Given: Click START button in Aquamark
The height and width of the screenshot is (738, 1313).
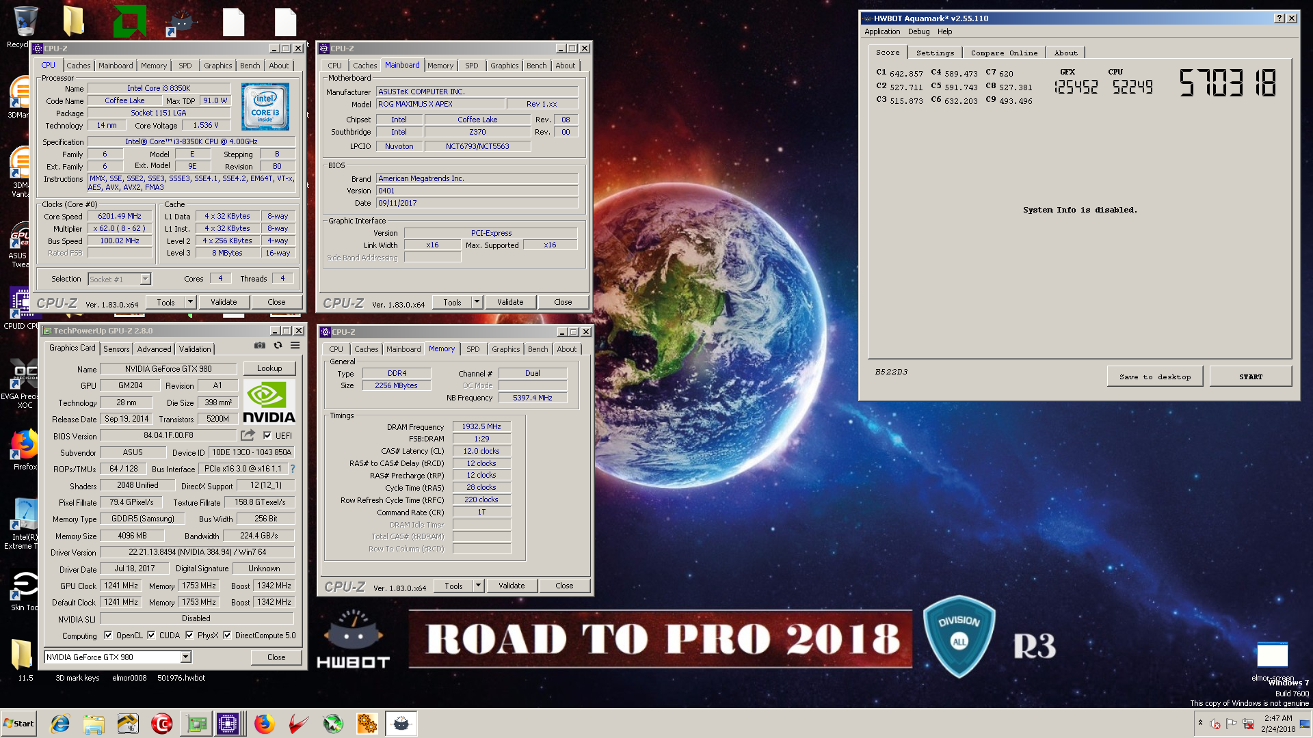Looking at the screenshot, I should [x=1251, y=377].
